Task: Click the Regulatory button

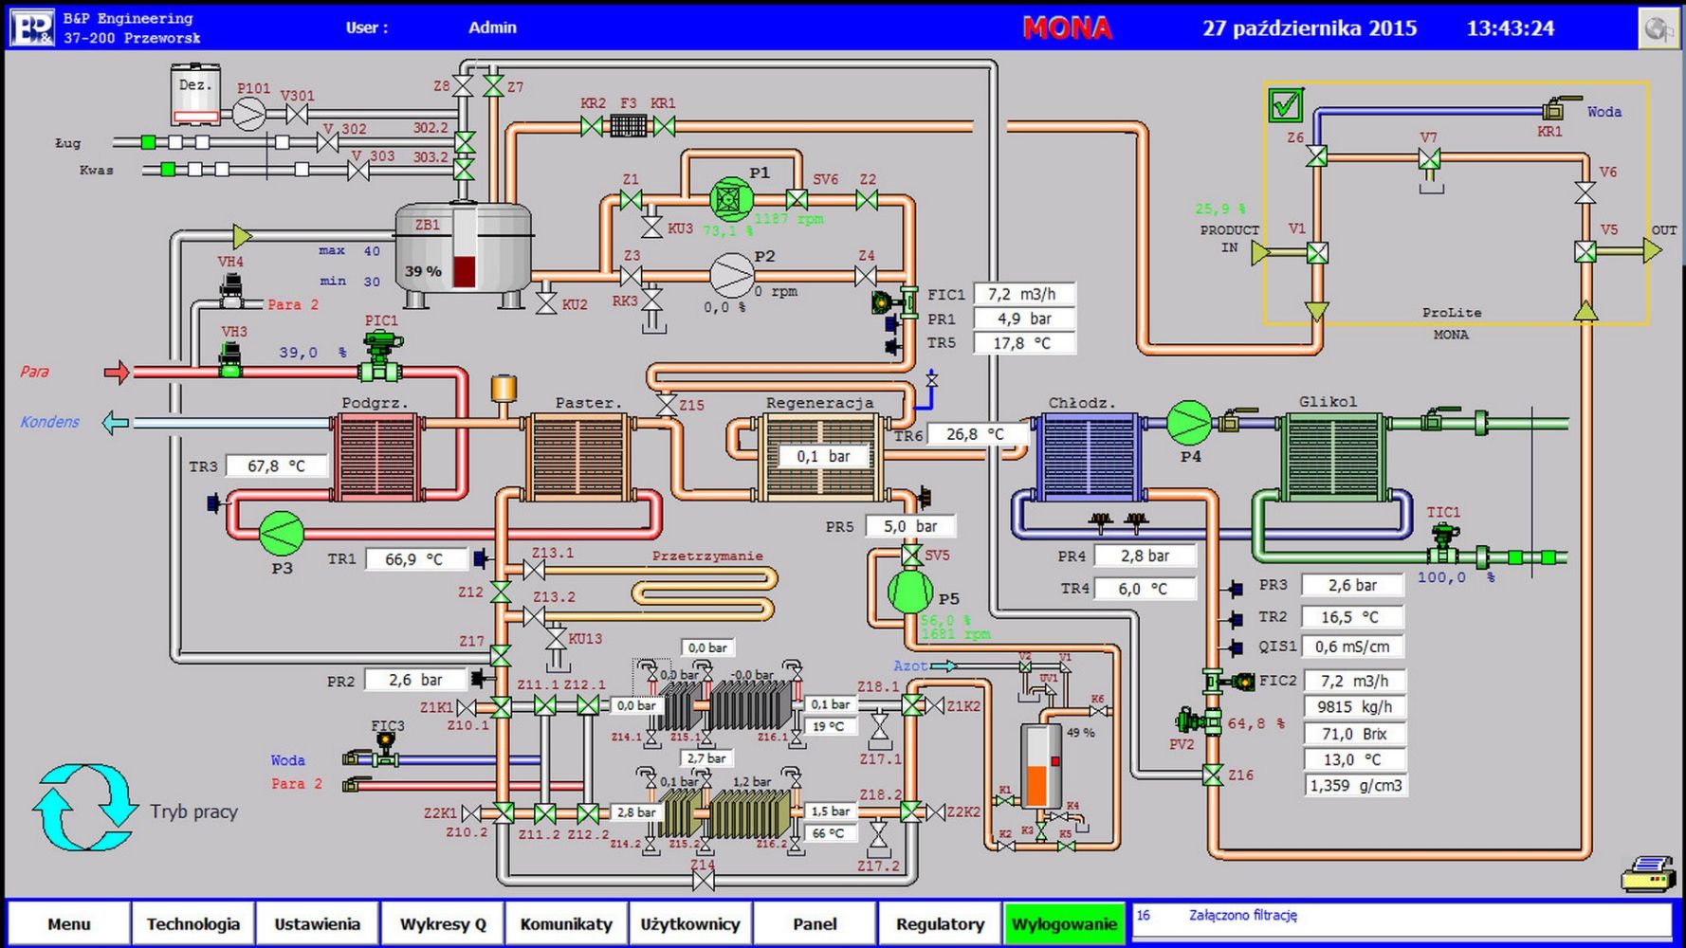Action: (940, 923)
